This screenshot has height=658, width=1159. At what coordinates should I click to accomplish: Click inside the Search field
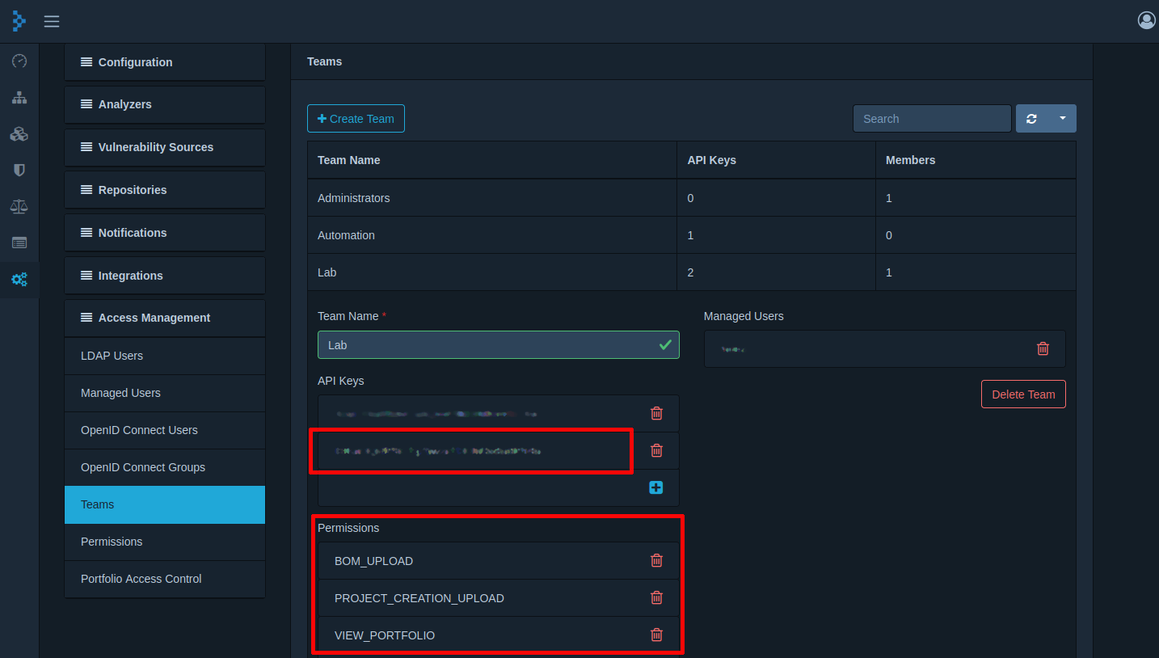(x=931, y=118)
